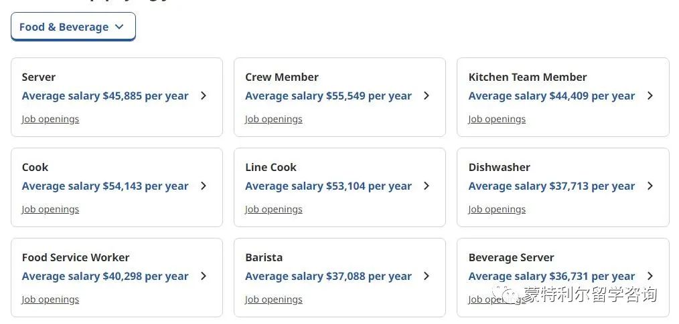Viewport: 679px width, 324px height.
Task: View Server average salary $45,885 link
Action: click(x=105, y=96)
